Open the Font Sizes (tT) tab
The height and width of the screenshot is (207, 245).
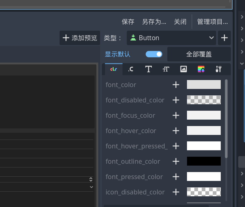(x=166, y=69)
